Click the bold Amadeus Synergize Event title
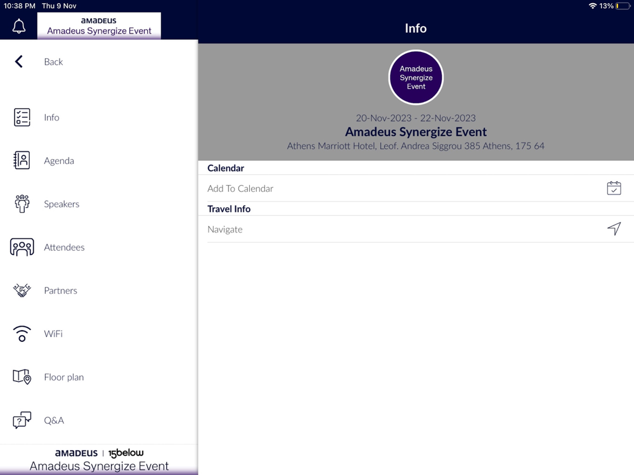Image resolution: width=634 pixels, height=475 pixels. (416, 132)
